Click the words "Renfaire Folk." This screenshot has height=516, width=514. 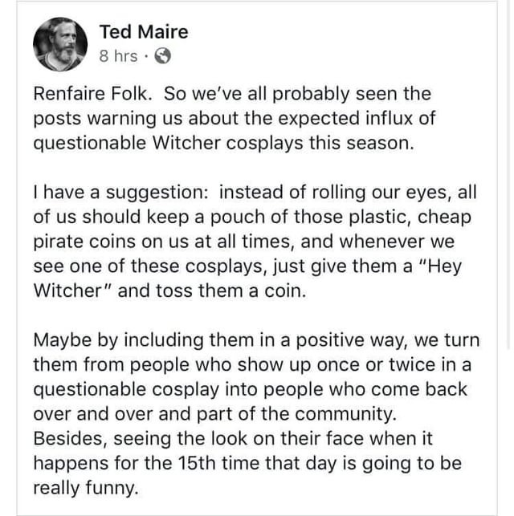pyautogui.click(x=93, y=94)
